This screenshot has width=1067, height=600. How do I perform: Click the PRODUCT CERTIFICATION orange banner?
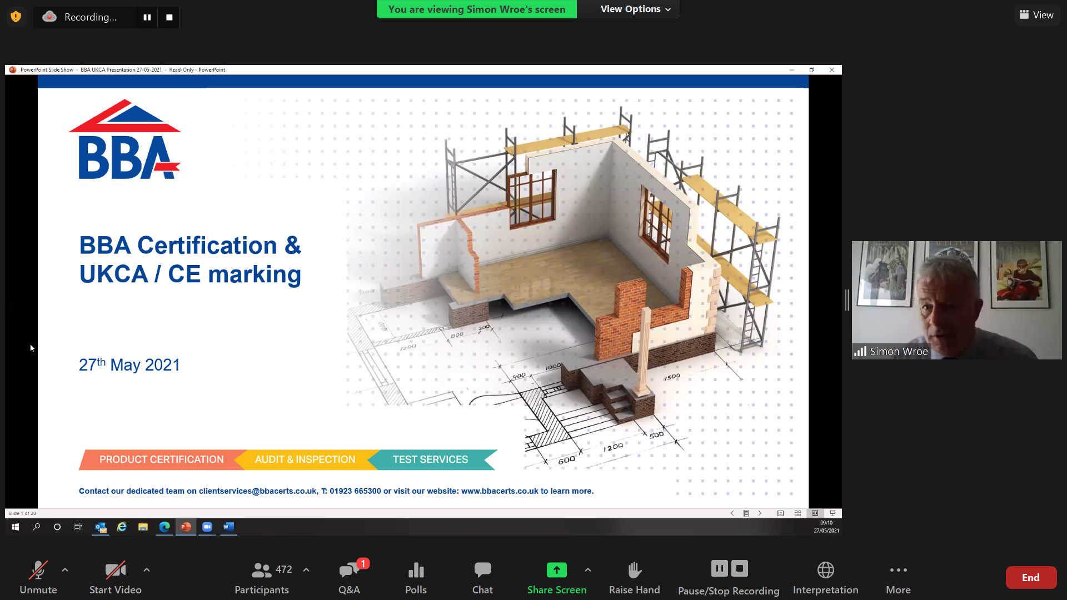[x=162, y=459]
